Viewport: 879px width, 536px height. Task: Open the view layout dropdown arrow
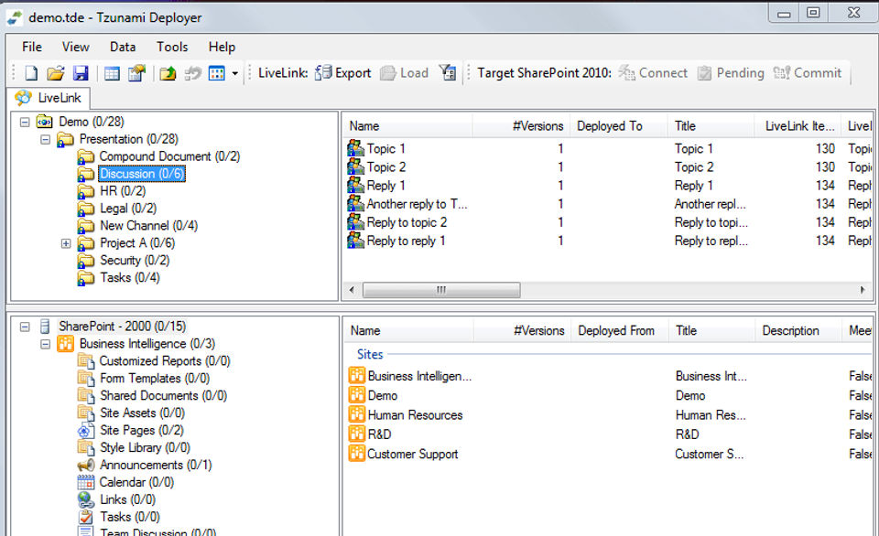click(x=235, y=73)
